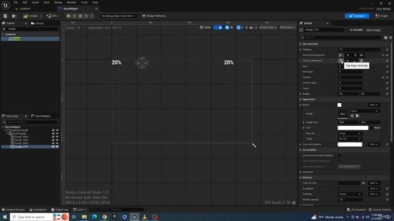
Task: Toggle visibility eye for Grid Panel
Action: point(57,134)
